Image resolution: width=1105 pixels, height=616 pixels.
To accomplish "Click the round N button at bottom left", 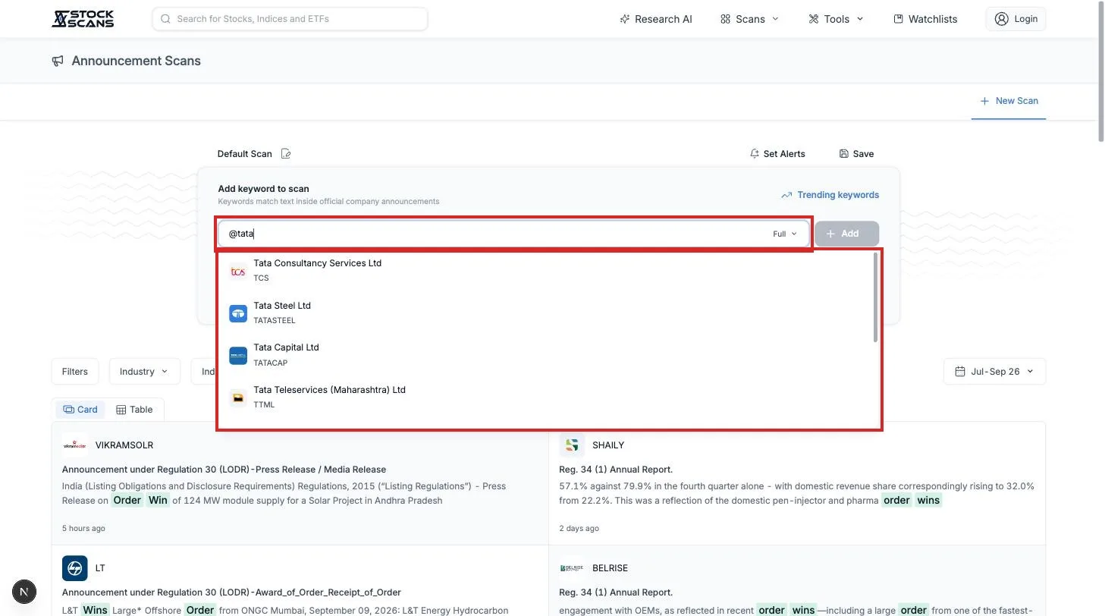I will (24, 592).
